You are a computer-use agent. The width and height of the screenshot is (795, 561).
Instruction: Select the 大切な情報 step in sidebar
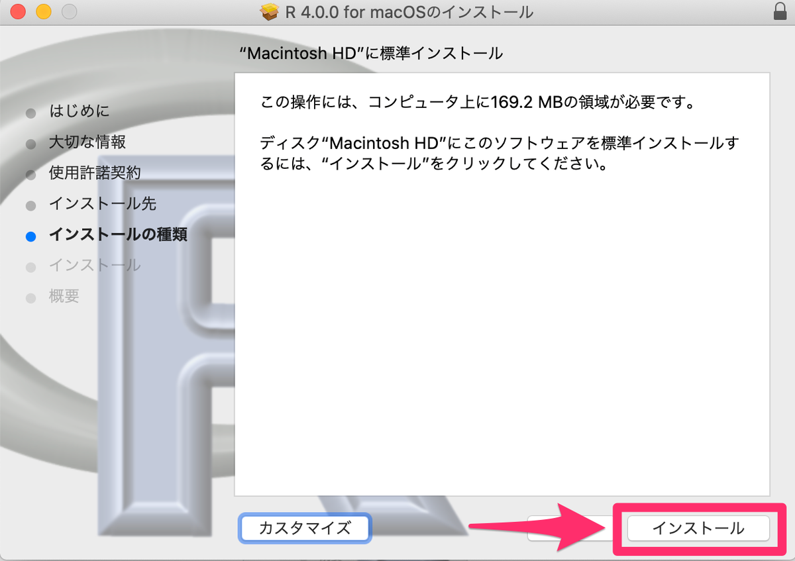coord(87,142)
